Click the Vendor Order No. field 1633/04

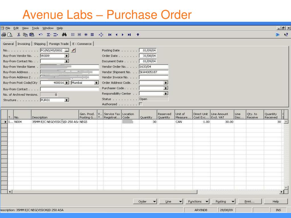pos(154,66)
